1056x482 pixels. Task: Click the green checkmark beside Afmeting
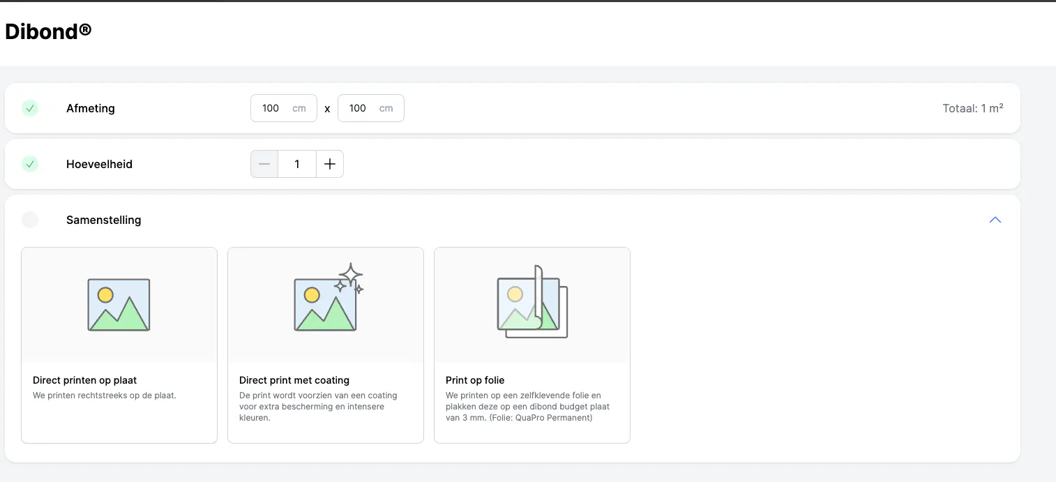(x=30, y=108)
